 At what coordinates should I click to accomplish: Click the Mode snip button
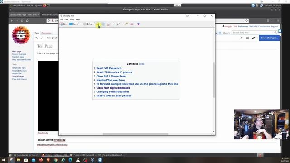[74, 24]
